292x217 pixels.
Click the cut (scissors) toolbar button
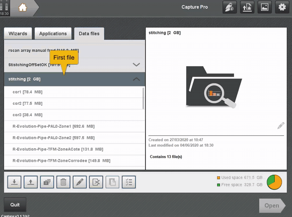tap(96, 182)
